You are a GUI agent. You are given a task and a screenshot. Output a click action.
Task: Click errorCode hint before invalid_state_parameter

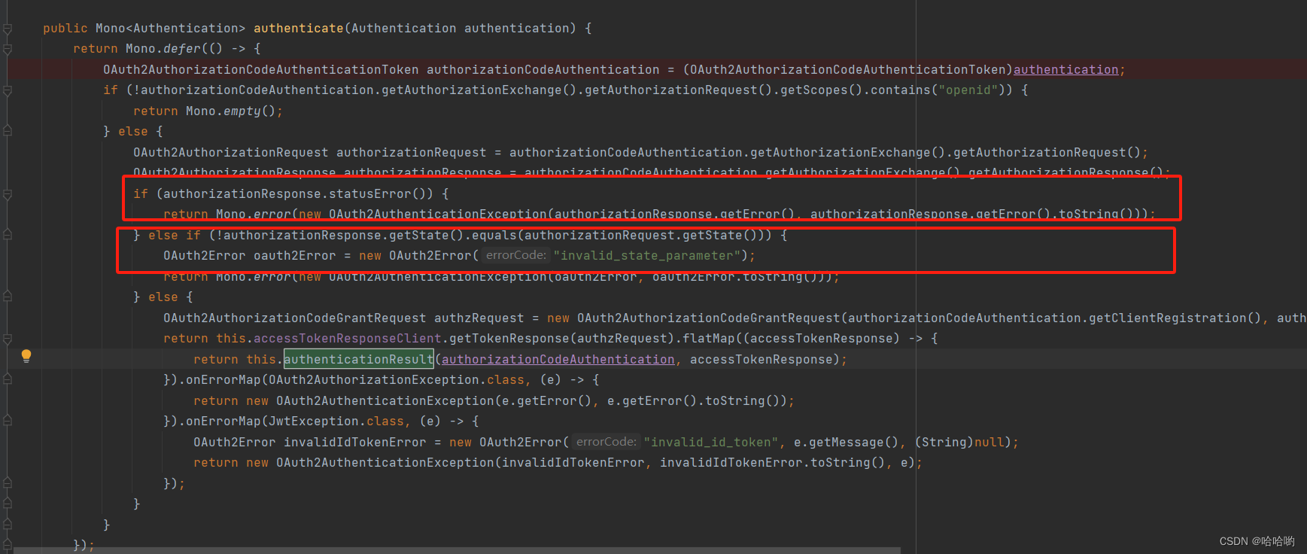tap(516, 255)
